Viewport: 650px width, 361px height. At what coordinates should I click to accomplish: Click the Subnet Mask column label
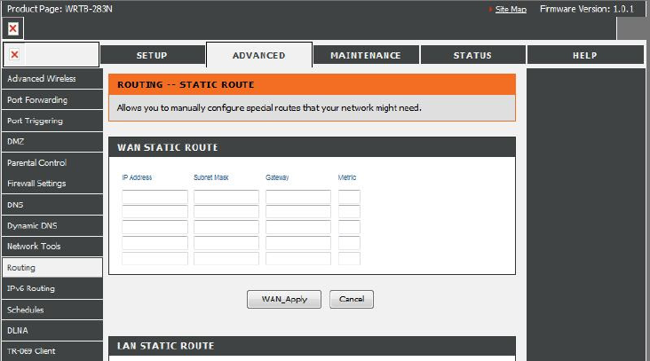(x=211, y=177)
